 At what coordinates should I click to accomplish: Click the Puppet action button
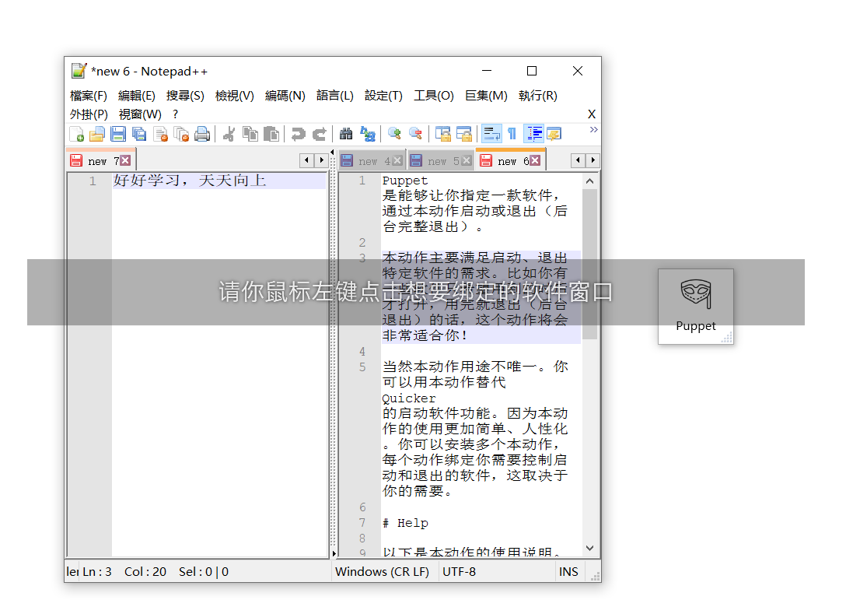coord(695,306)
